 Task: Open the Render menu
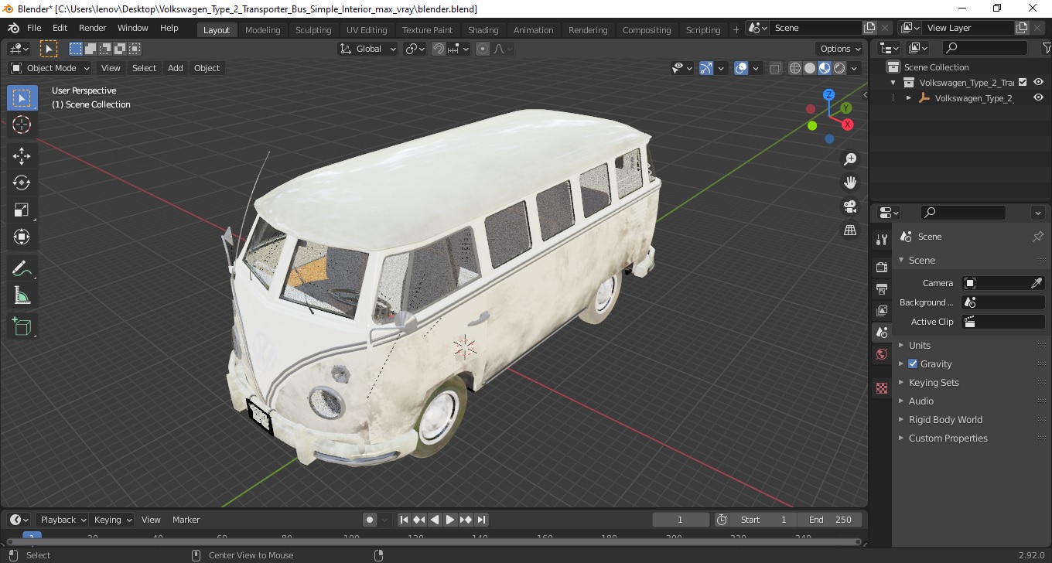(92, 28)
